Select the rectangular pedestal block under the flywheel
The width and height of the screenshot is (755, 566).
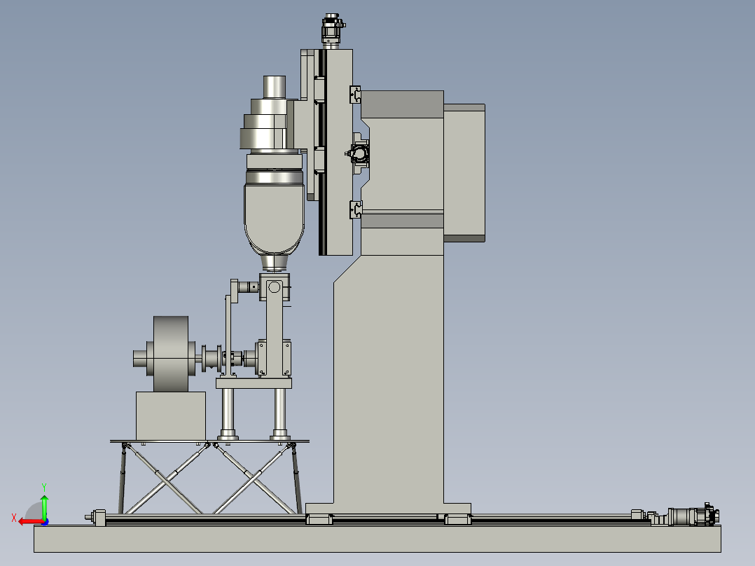point(171,415)
